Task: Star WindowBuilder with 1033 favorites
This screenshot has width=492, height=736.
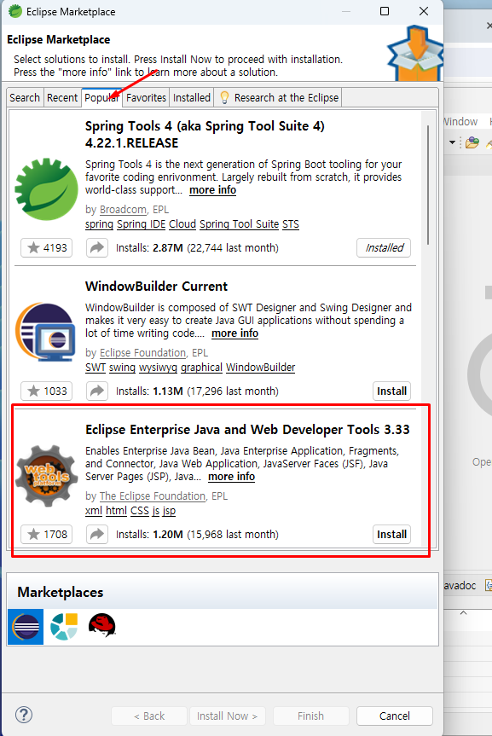Action: pos(47,391)
